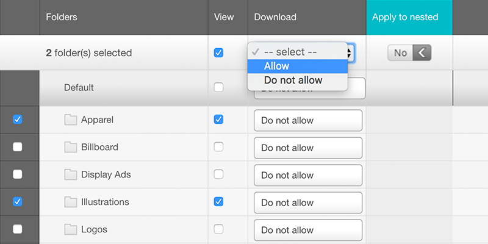
Task: Click the Logos folder icon
Action: (x=71, y=229)
